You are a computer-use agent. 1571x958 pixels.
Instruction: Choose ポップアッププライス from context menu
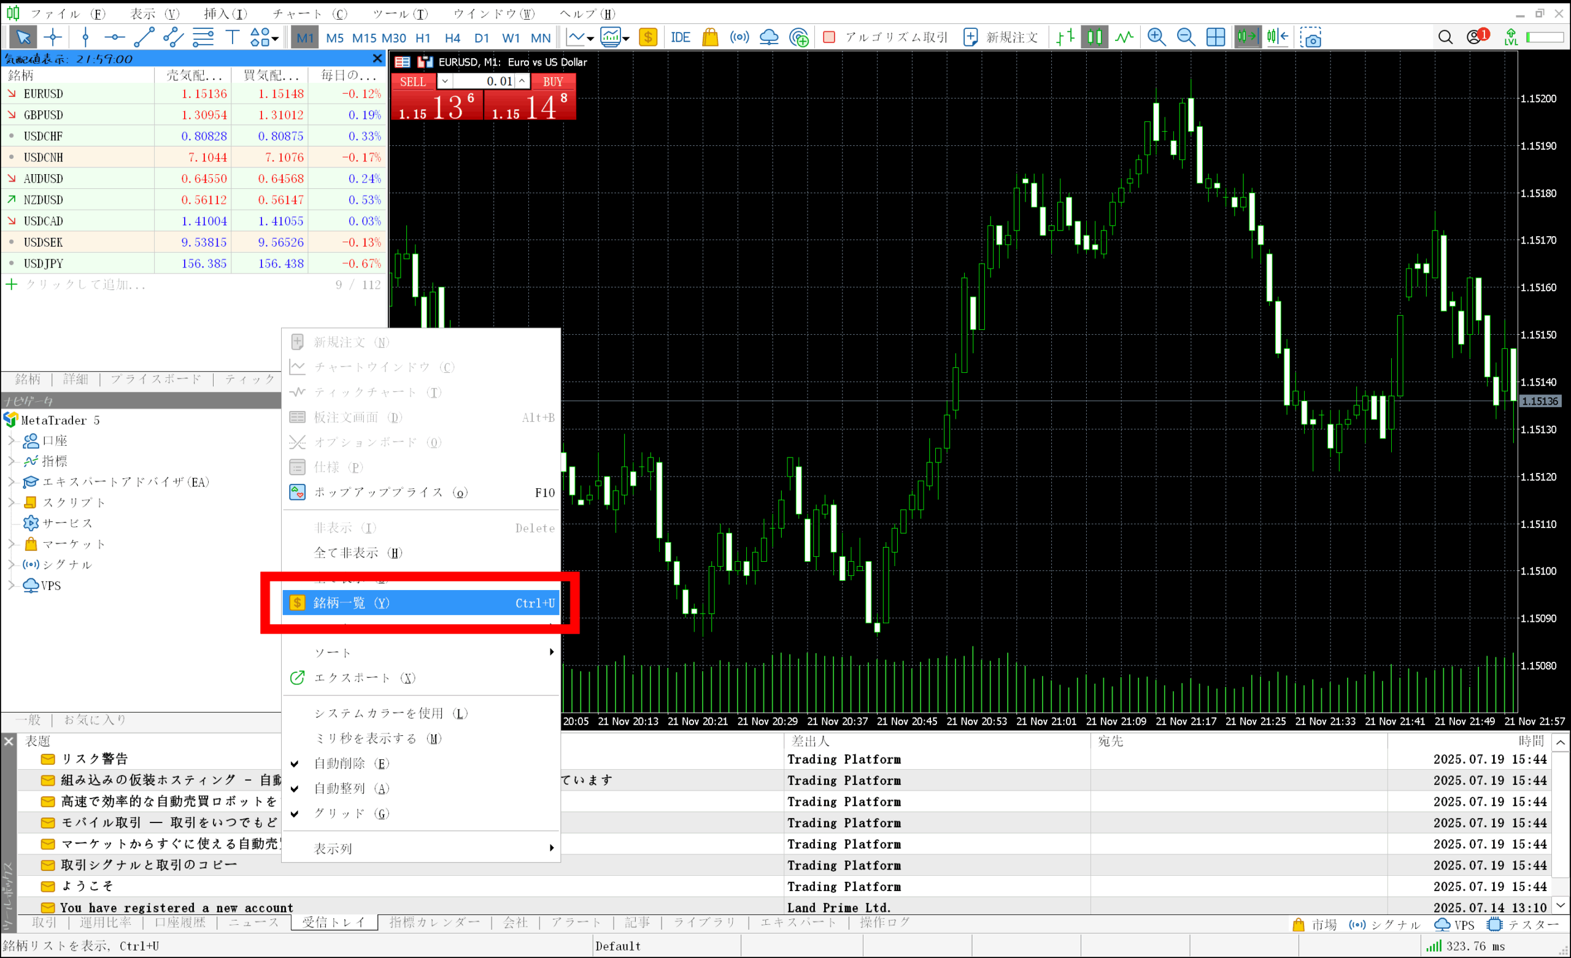[x=421, y=492]
